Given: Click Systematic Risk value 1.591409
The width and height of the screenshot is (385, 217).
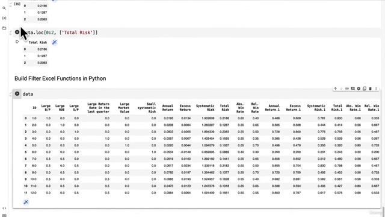Looking at the screenshot, I should tap(208, 193).
